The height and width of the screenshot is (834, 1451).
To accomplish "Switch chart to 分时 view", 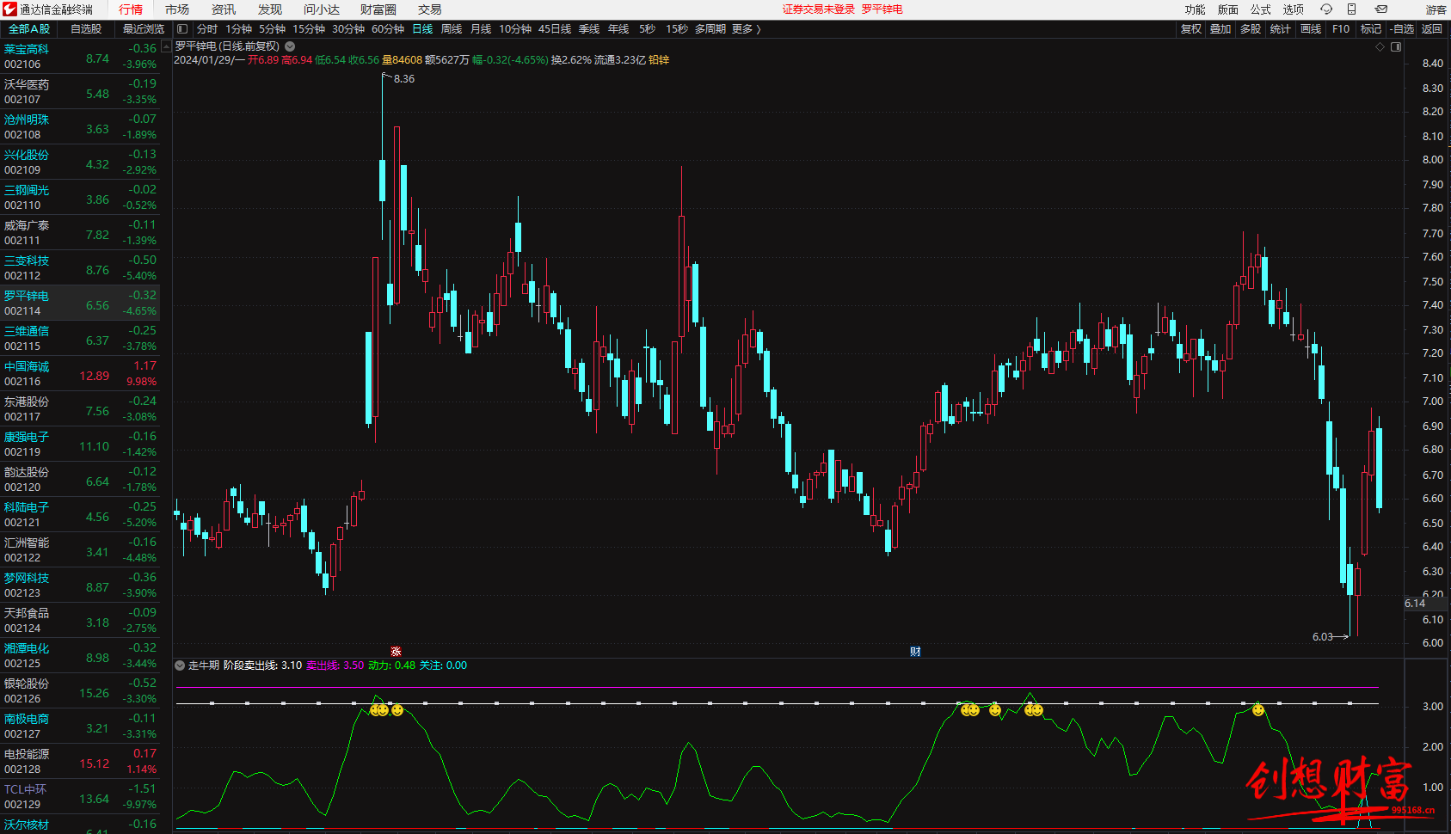I will coord(207,29).
